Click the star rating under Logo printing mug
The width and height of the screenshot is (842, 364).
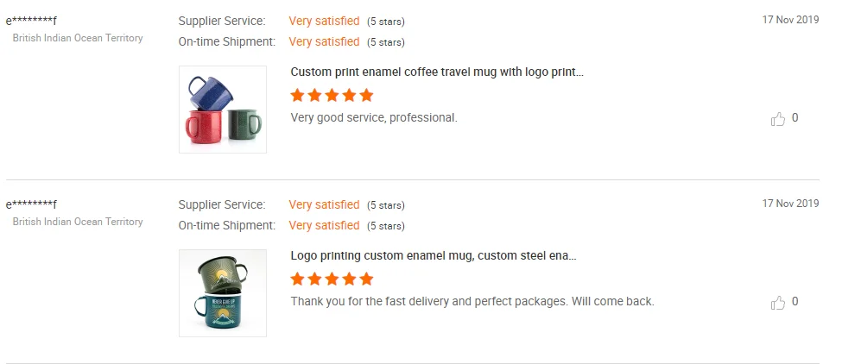pos(332,279)
